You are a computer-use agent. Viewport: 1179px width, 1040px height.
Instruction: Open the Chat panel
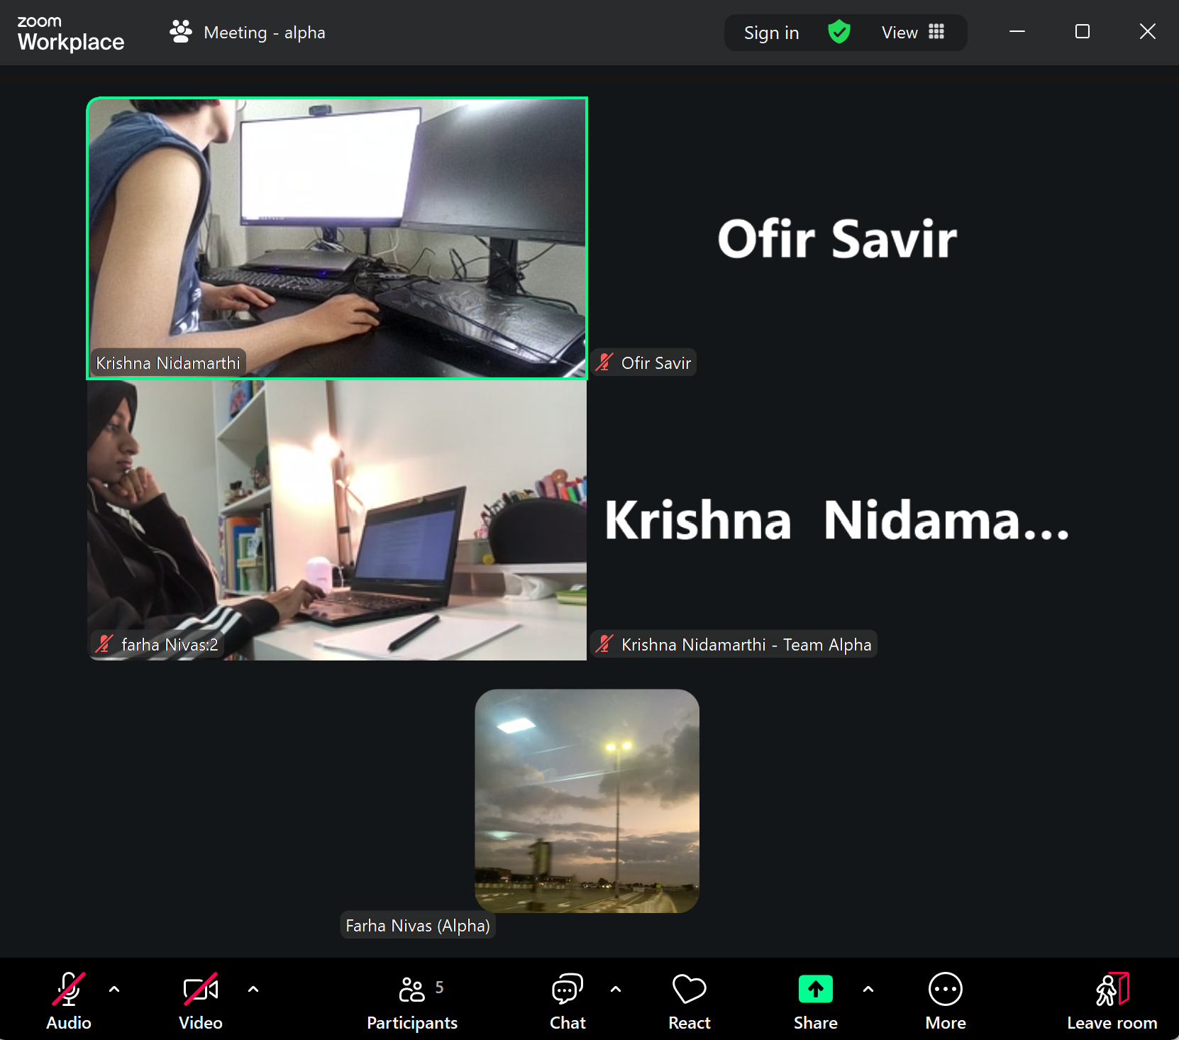(x=568, y=990)
